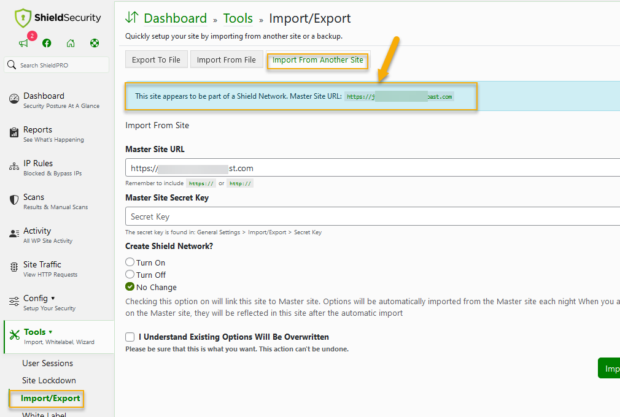Screen dimensions: 620x417
Task: Click the Dashboard gauge icon
Action: point(14,99)
